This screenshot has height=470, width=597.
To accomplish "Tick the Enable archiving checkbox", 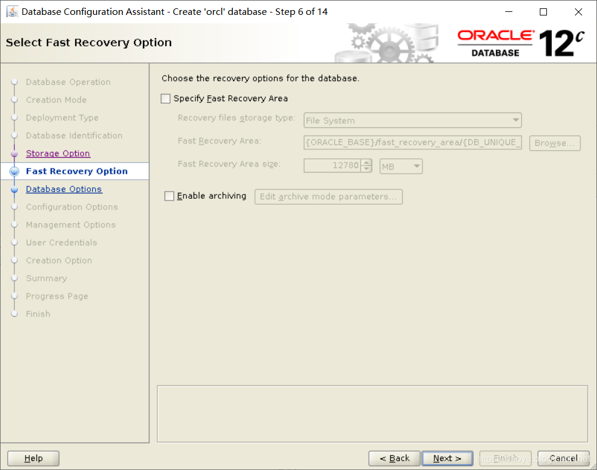I will click(x=169, y=196).
